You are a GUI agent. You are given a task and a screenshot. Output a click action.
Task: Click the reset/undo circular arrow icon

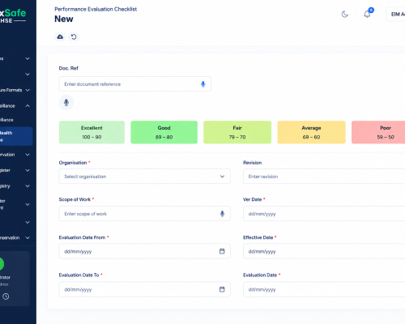[74, 36]
